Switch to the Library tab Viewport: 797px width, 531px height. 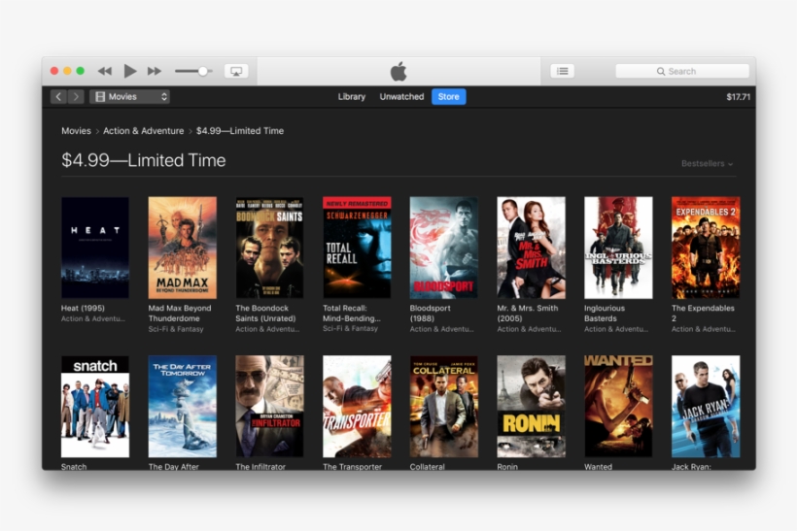[352, 96]
